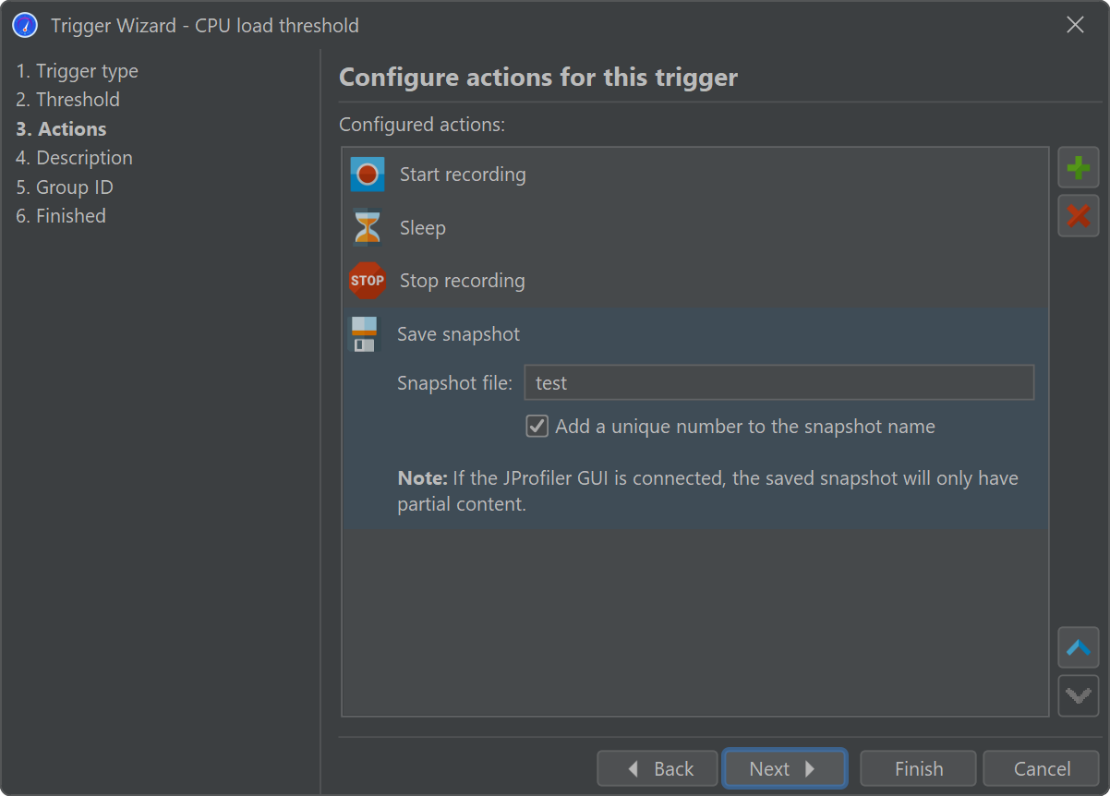This screenshot has width=1110, height=796.
Task: Select the Stop recording action row
Action: tap(462, 281)
